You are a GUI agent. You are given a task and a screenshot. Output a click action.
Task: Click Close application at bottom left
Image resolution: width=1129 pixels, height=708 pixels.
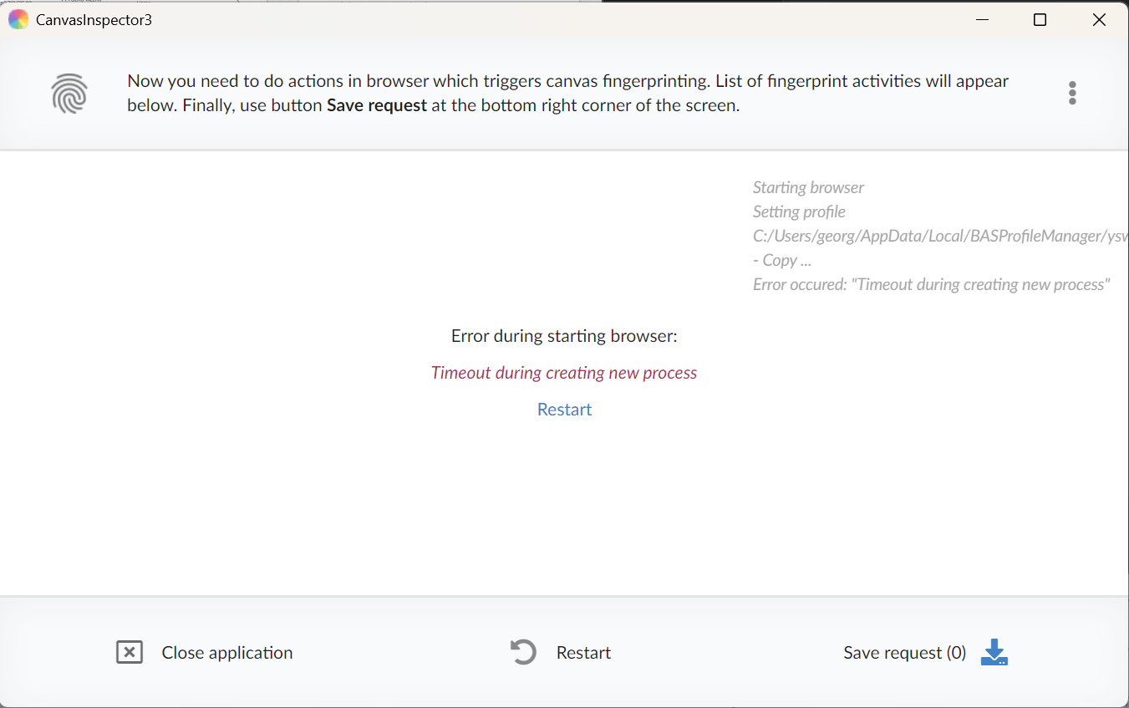coord(226,652)
